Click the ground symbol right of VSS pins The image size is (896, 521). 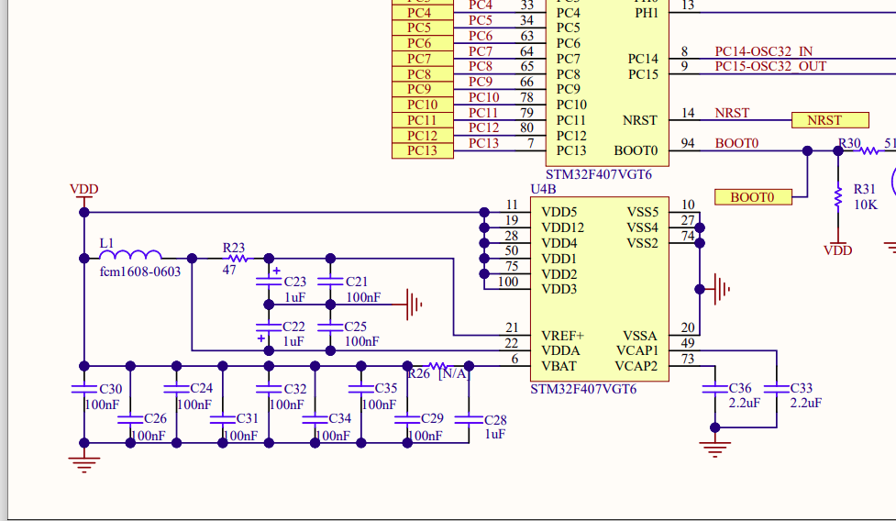click(x=722, y=289)
